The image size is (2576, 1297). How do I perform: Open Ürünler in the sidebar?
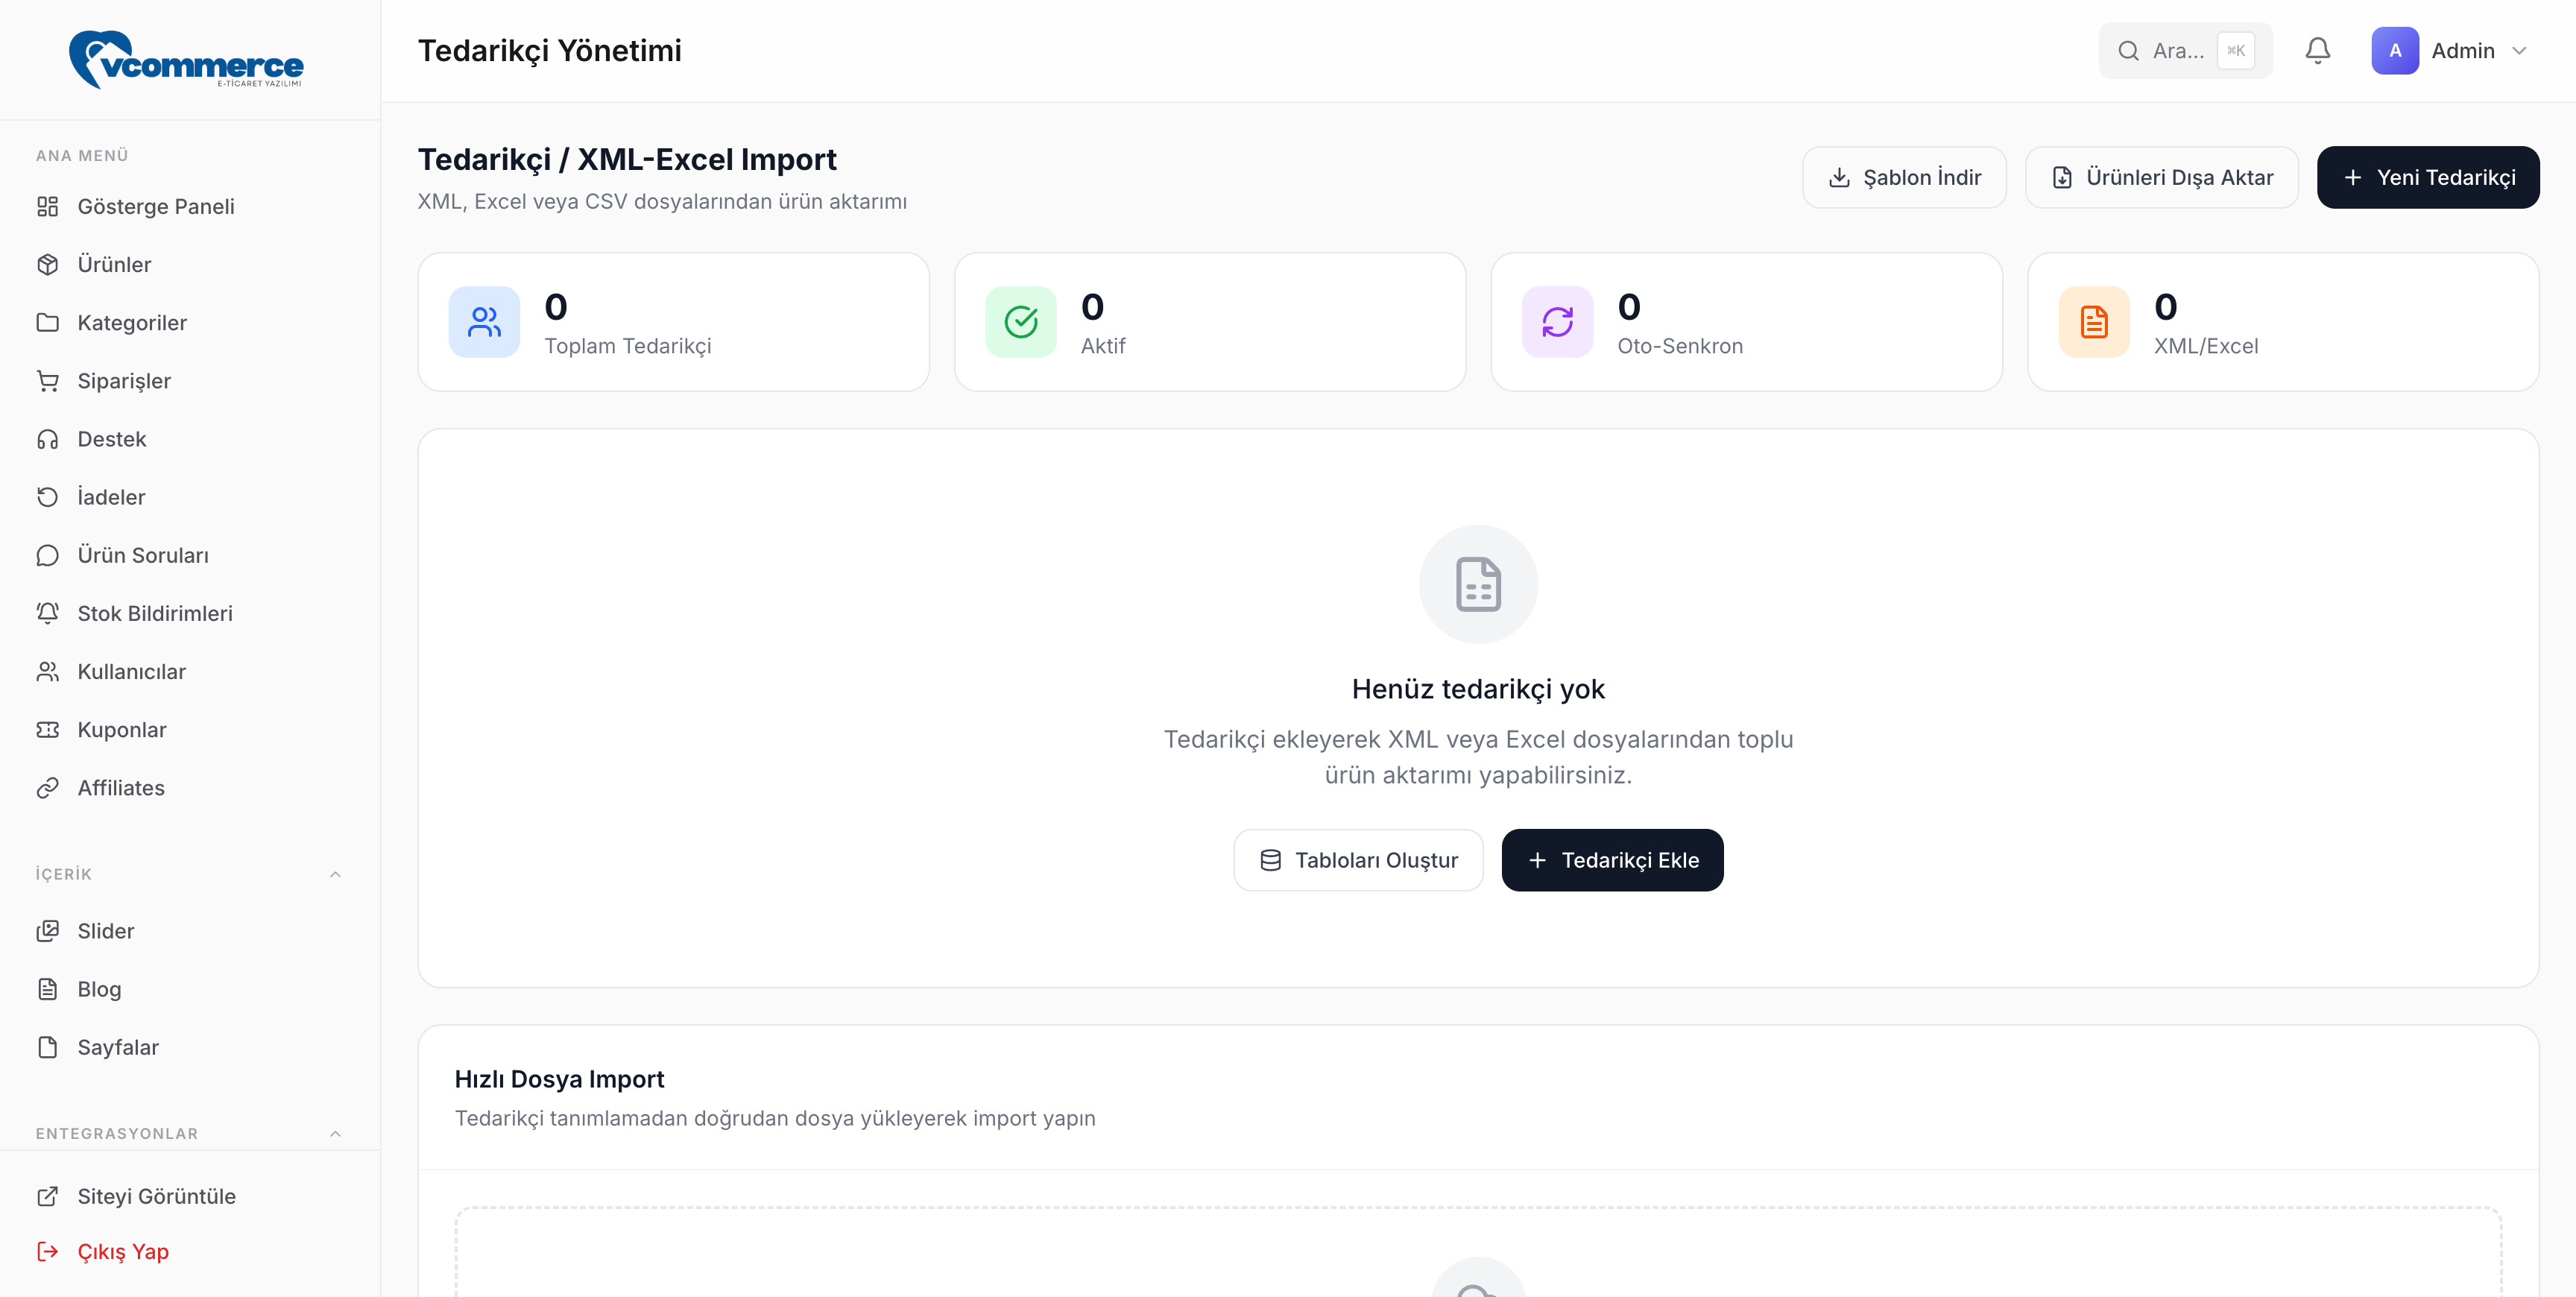pos(114,264)
